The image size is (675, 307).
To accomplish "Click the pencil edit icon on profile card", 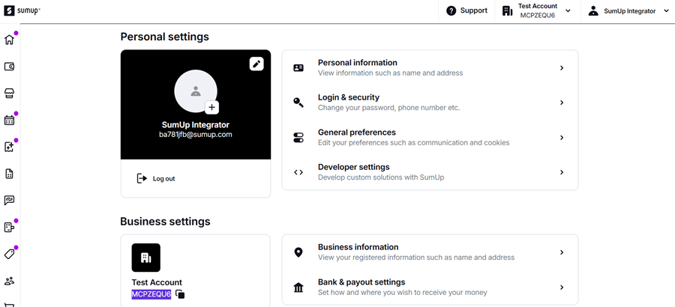I will point(256,64).
